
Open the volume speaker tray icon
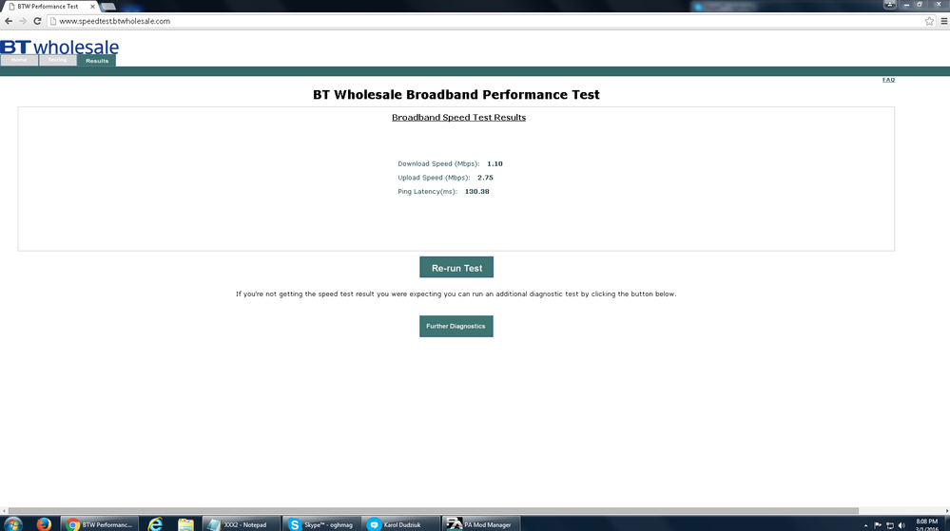(x=902, y=525)
